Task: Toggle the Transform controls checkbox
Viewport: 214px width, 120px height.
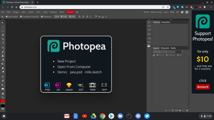Action: pyautogui.click(x=21, y=17)
